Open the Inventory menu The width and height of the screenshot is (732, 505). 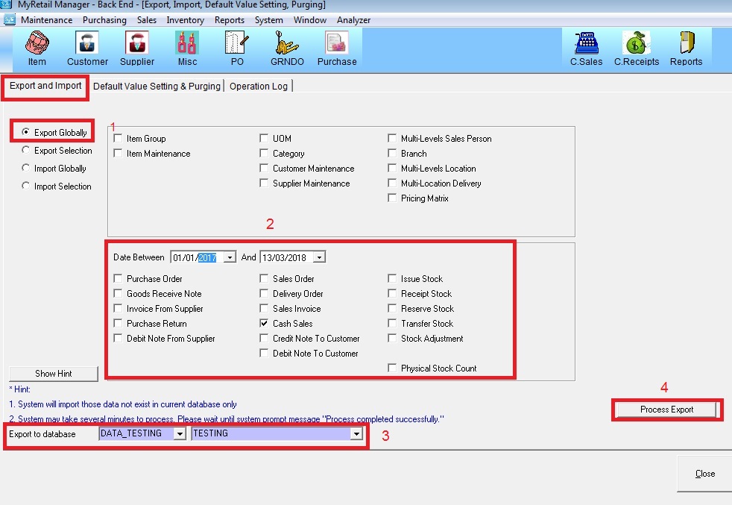point(185,20)
